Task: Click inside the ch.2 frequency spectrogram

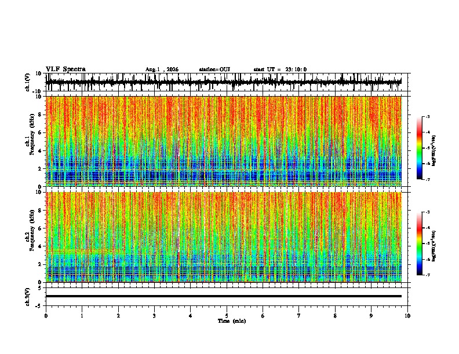Action: click(x=224, y=237)
